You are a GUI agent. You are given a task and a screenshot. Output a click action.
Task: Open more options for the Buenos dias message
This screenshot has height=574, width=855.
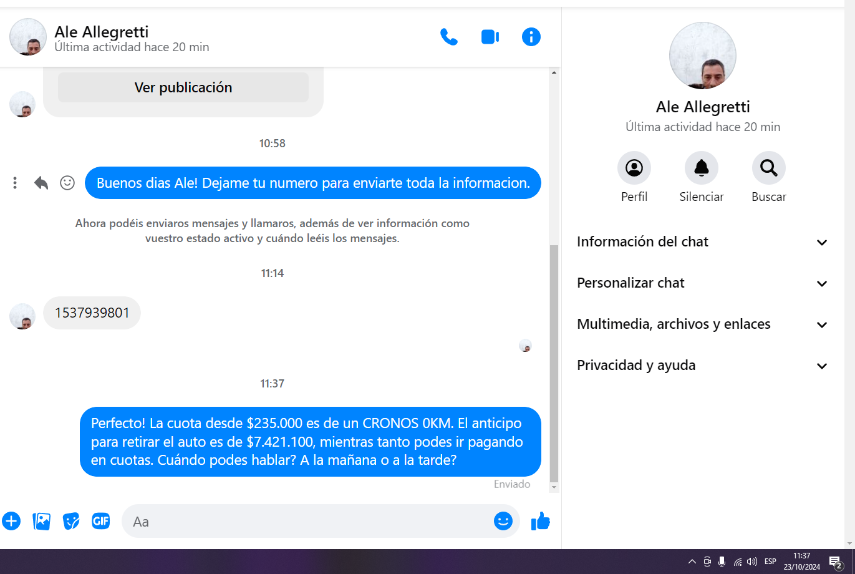tap(15, 183)
